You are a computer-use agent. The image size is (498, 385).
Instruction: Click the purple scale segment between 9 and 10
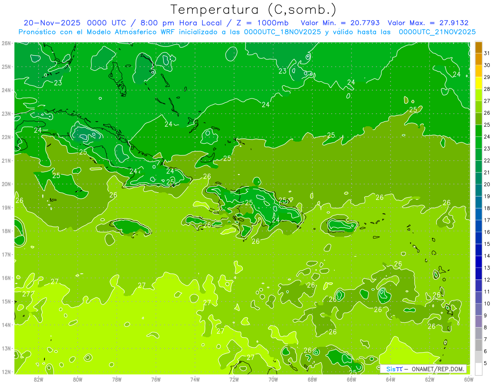click(x=478, y=309)
